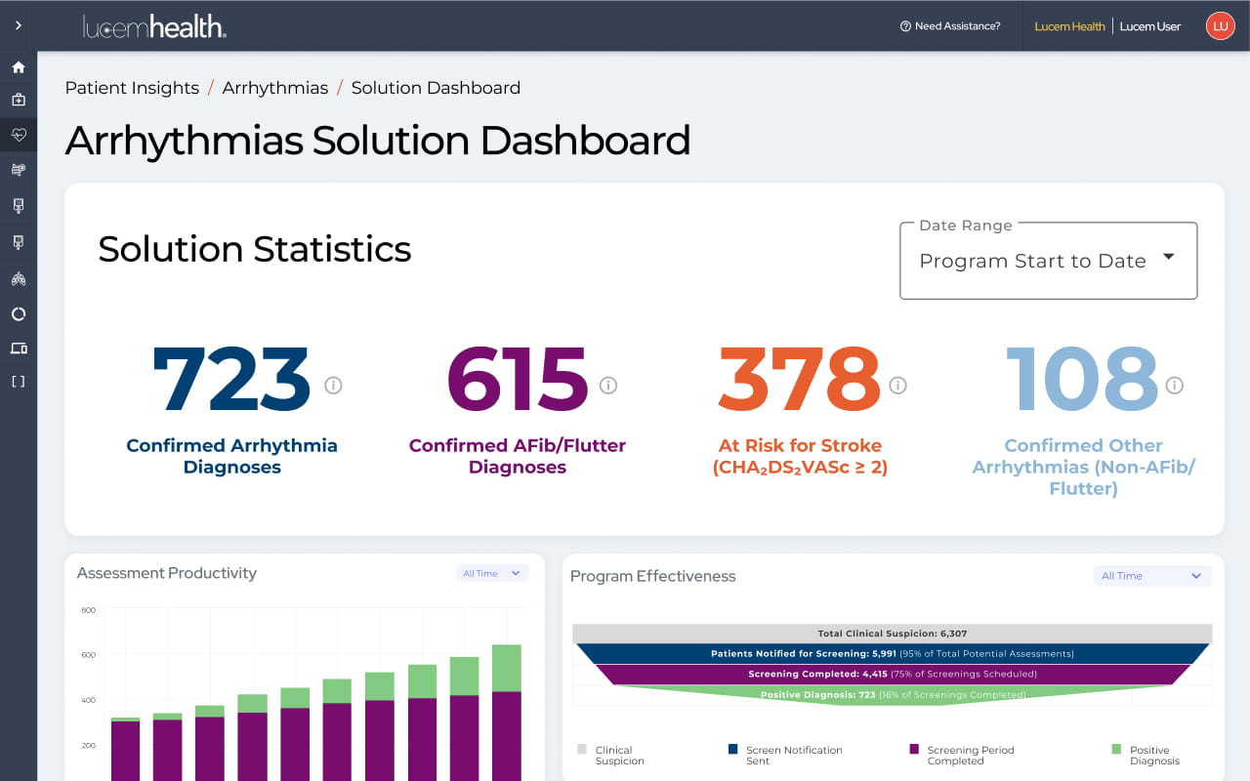The height and width of the screenshot is (781, 1250).
Task: Open the LU user avatar menu
Action: (x=1220, y=26)
